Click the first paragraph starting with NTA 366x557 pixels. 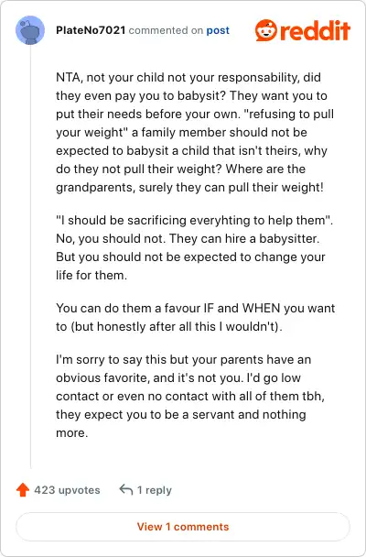[195, 132]
